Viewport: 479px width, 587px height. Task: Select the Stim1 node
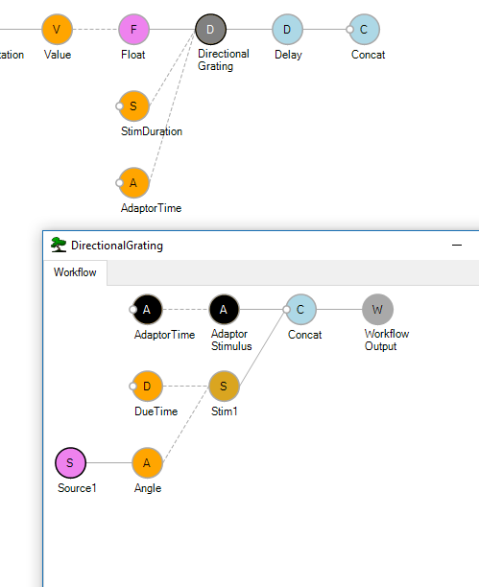point(224,387)
